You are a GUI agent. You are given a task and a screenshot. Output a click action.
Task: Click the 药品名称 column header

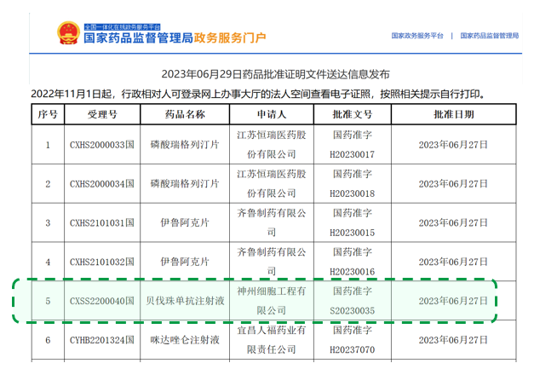coord(185,114)
